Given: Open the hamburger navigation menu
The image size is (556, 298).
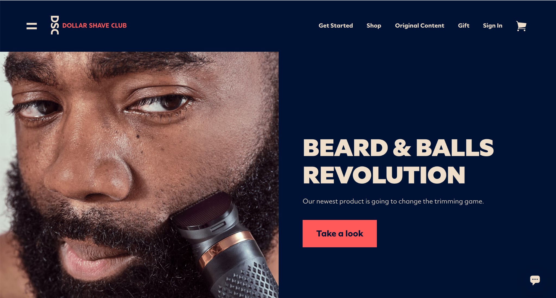Looking at the screenshot, I should coord(31,26).
